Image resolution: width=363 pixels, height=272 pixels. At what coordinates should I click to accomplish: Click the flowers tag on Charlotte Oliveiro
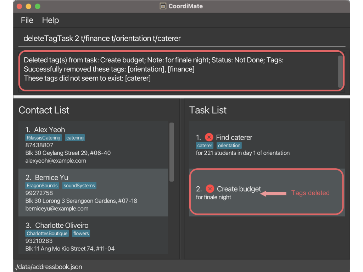click(81, 233)
